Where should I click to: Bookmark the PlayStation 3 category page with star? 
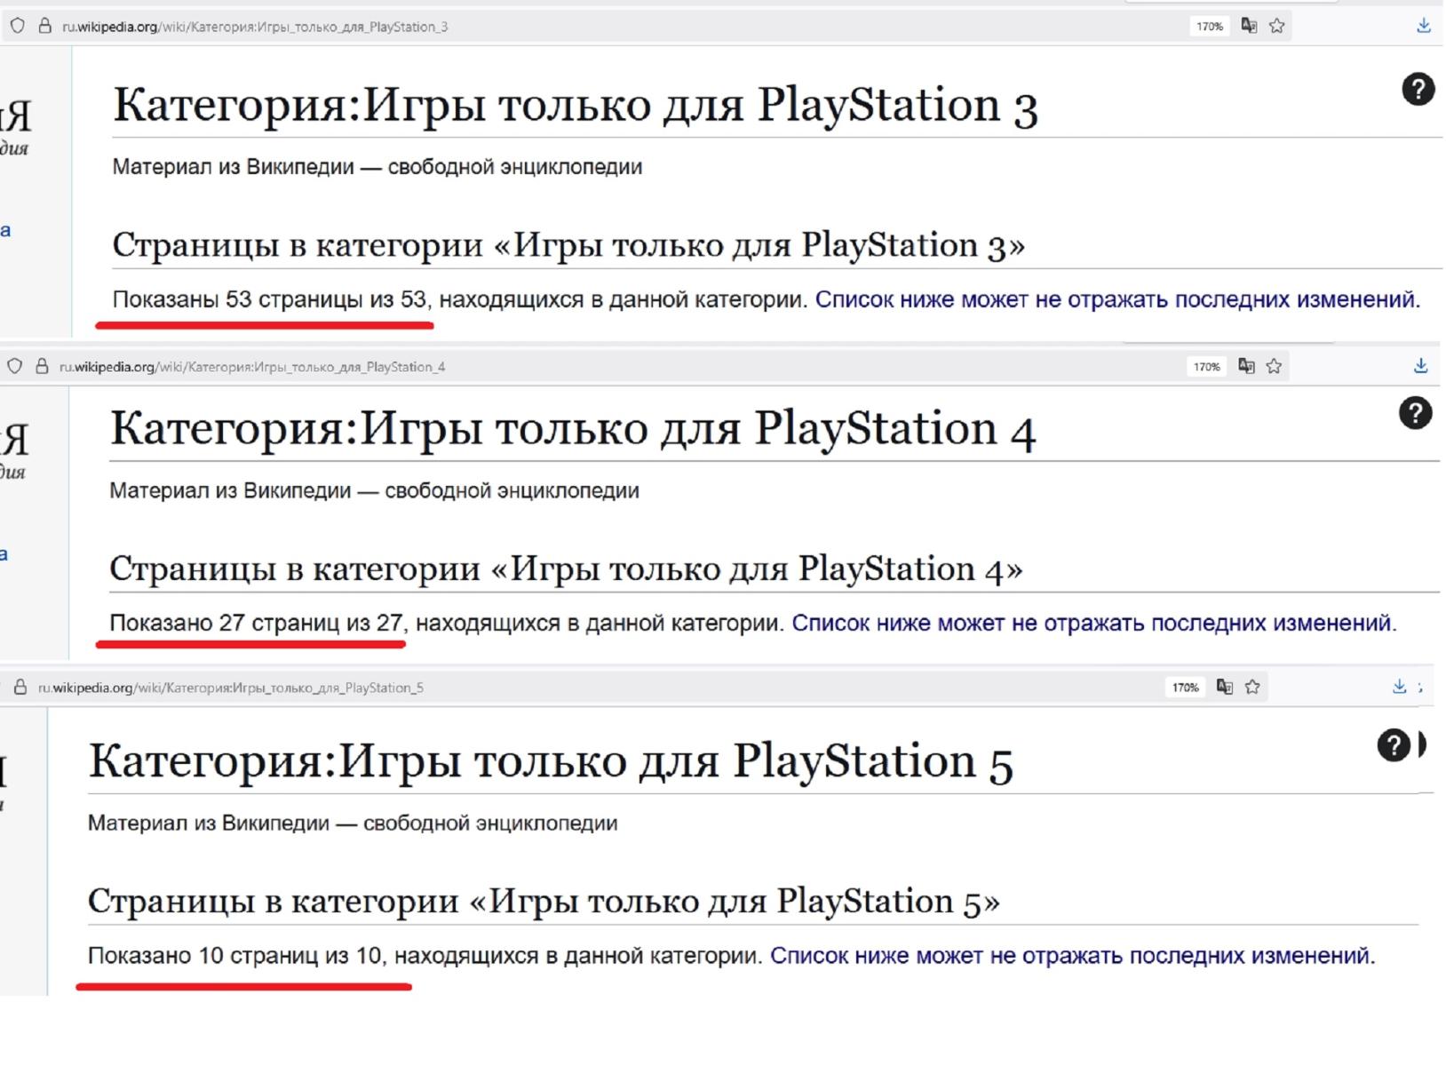pos(1277,26)
